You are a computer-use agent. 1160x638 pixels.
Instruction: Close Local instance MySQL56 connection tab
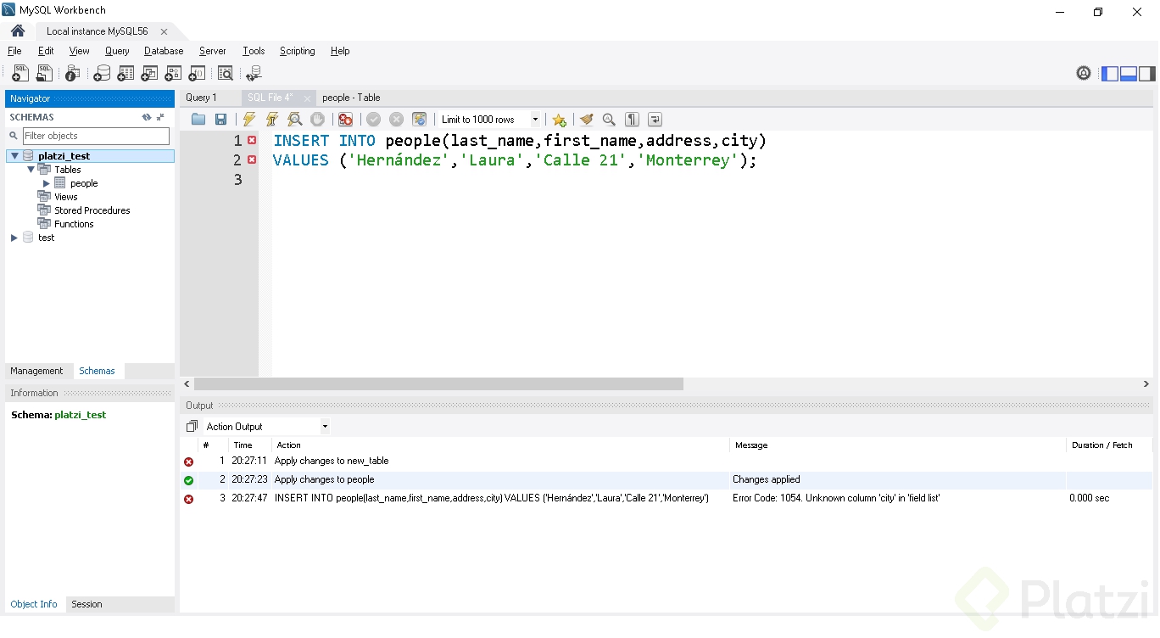tap(165, 31)
